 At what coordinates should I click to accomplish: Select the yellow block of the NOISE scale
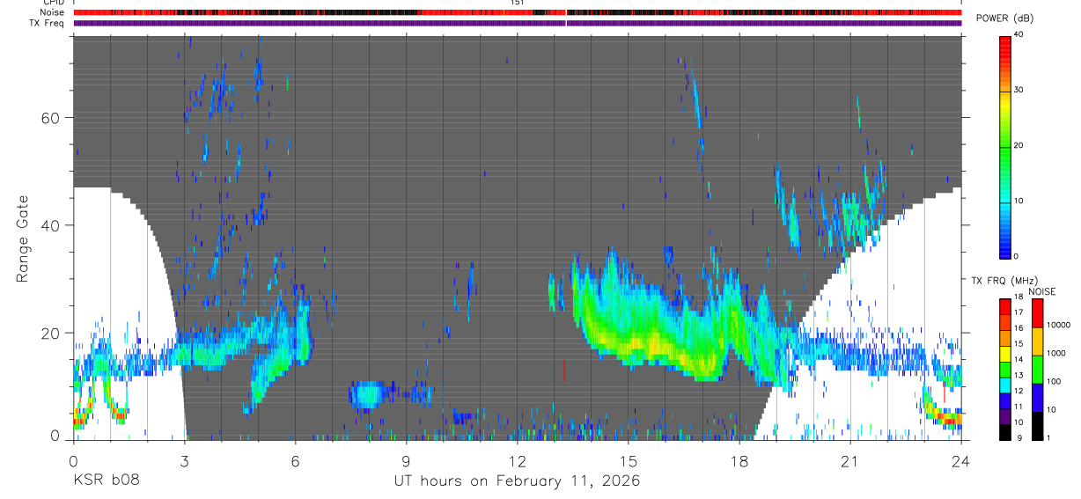pyautogui.click(x=1038, y=341)
